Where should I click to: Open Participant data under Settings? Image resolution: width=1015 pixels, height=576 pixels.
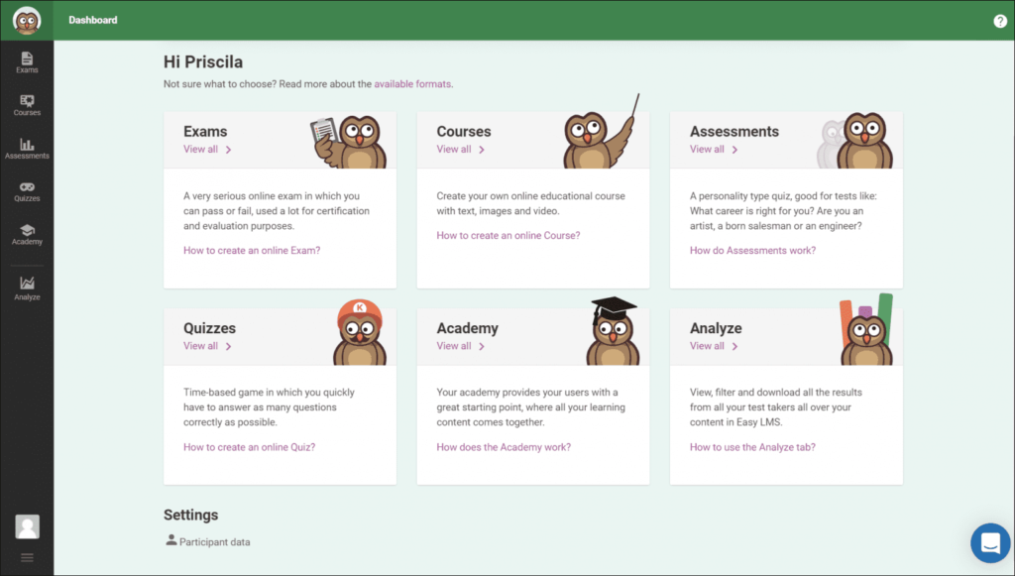(x=208, y=541)
